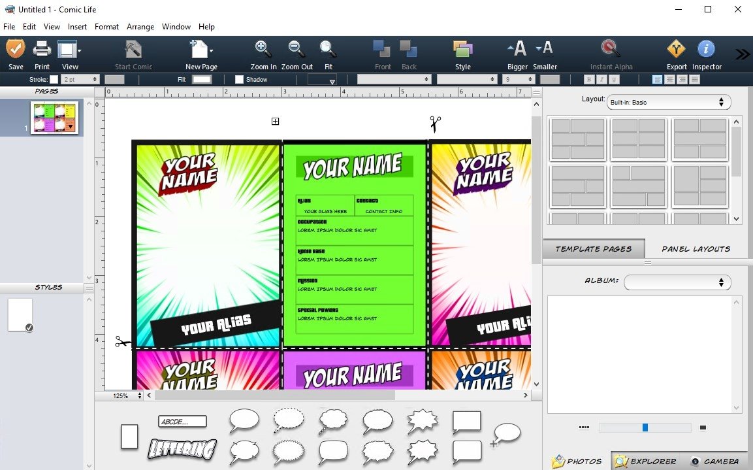Toggle Underline text formatting
The height and width of the screenshot is (470, 753).
click(x=614, y=79)
